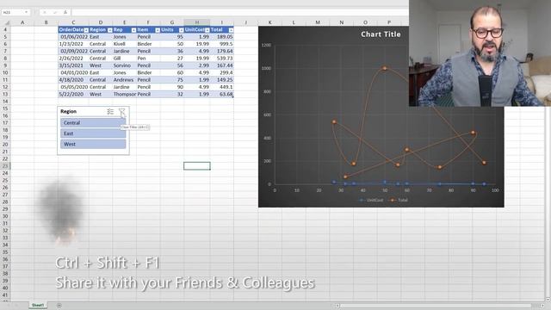Click the Region slicer header title
Screen dimensions: 551x310
click(x=68, y=111)
